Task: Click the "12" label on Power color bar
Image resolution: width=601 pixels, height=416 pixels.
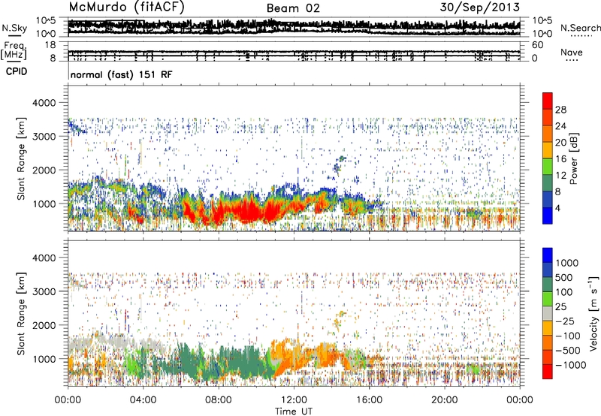Action: 560,176
